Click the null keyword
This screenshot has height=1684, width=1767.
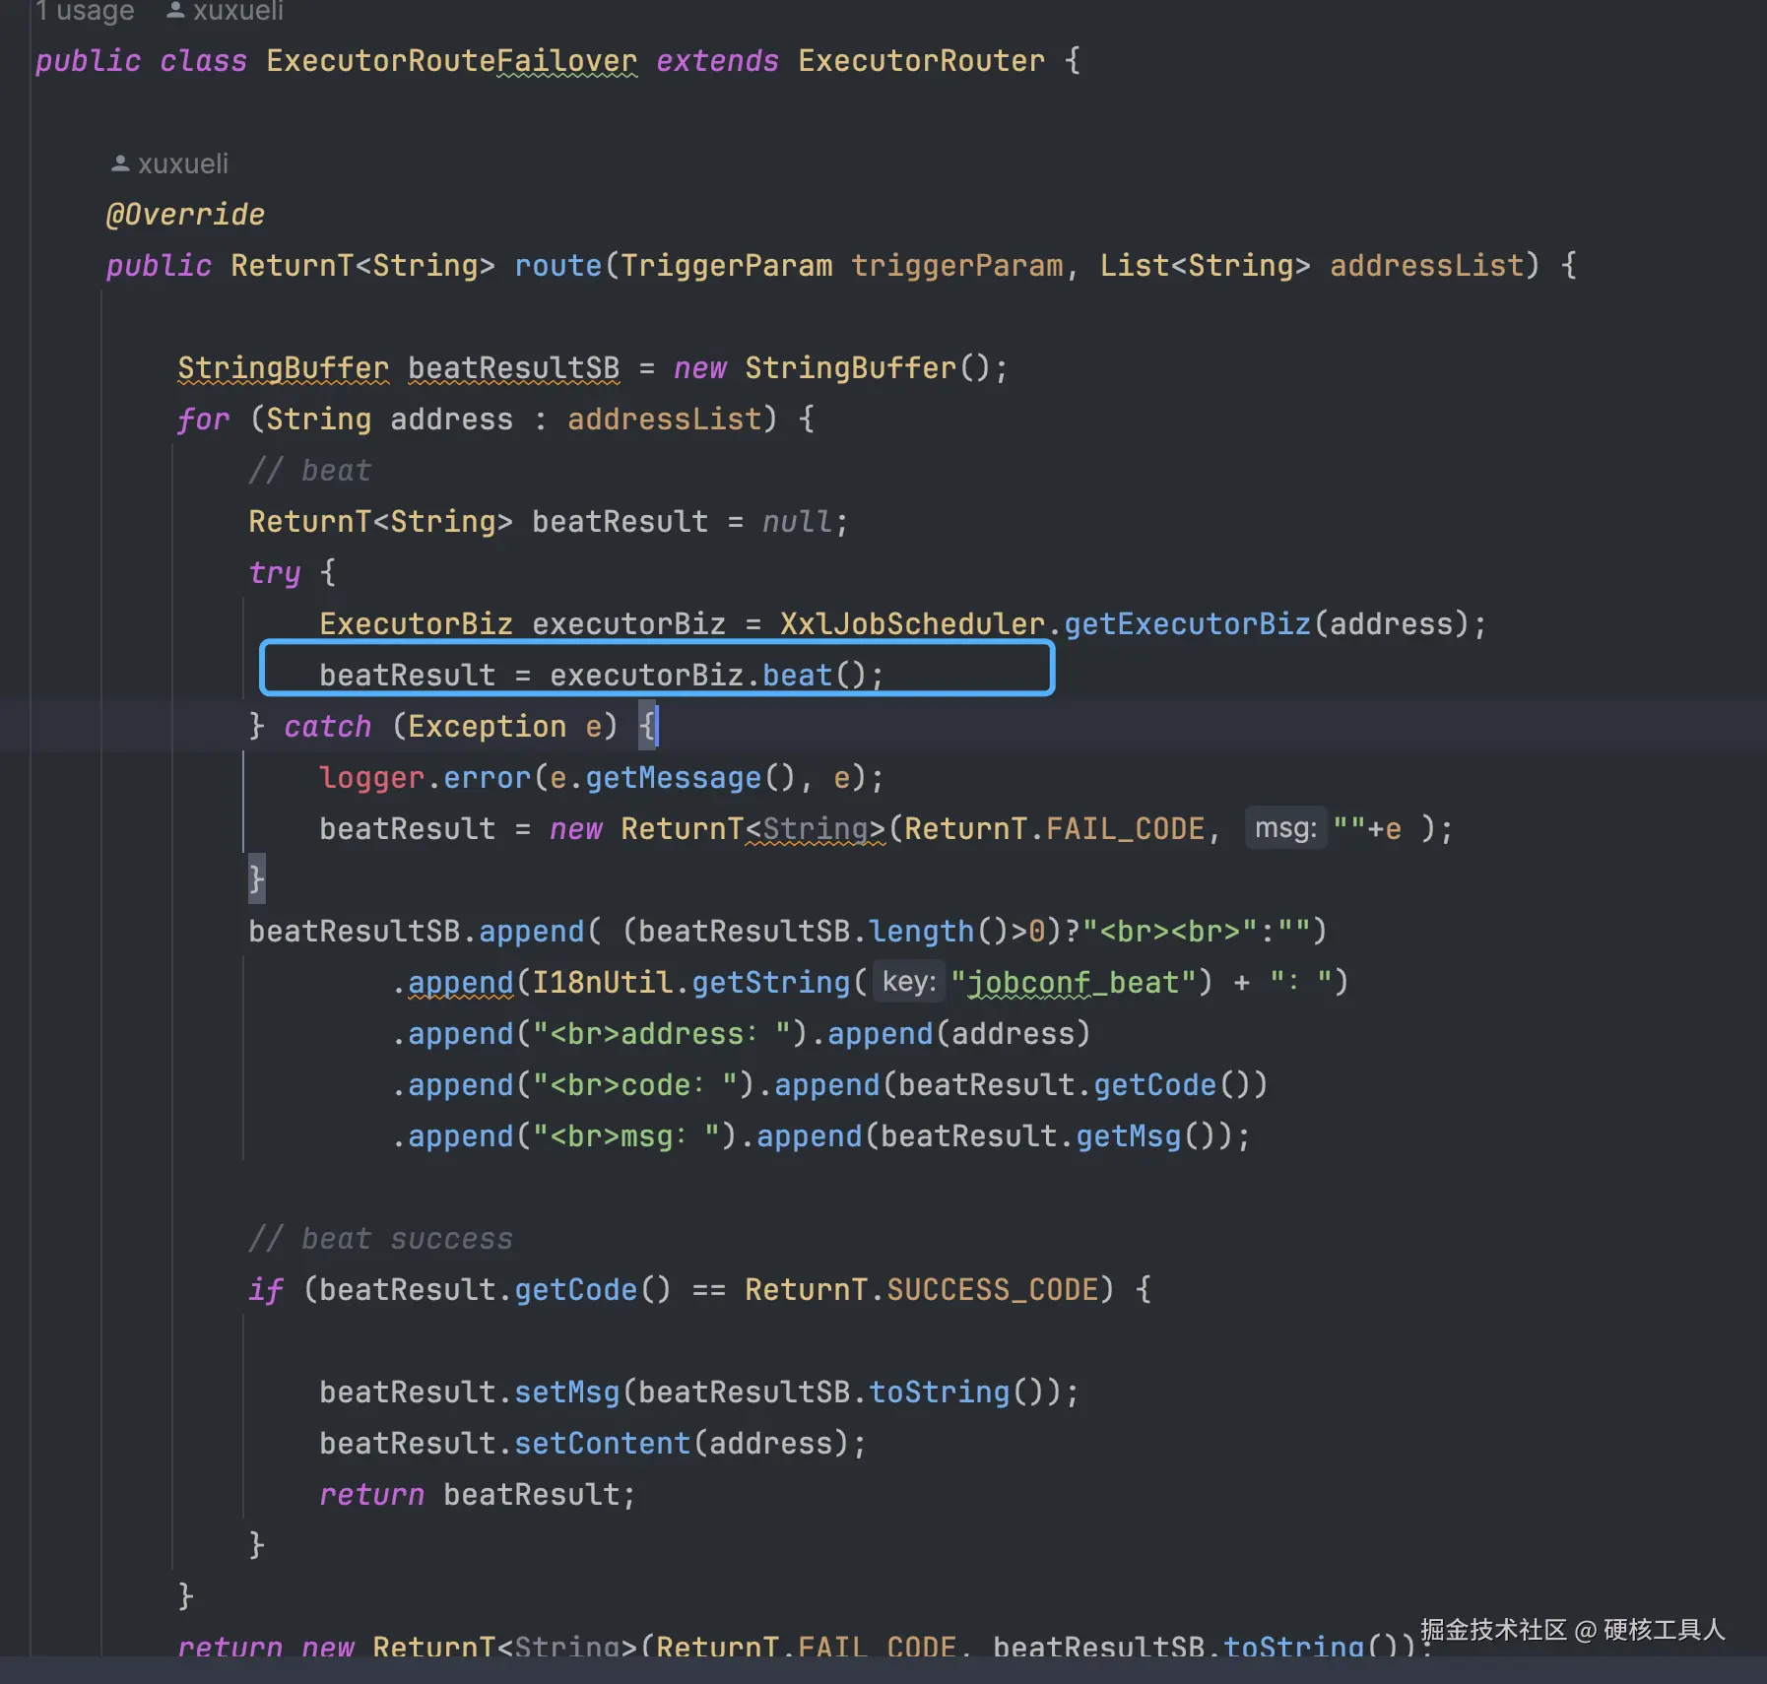797,522
